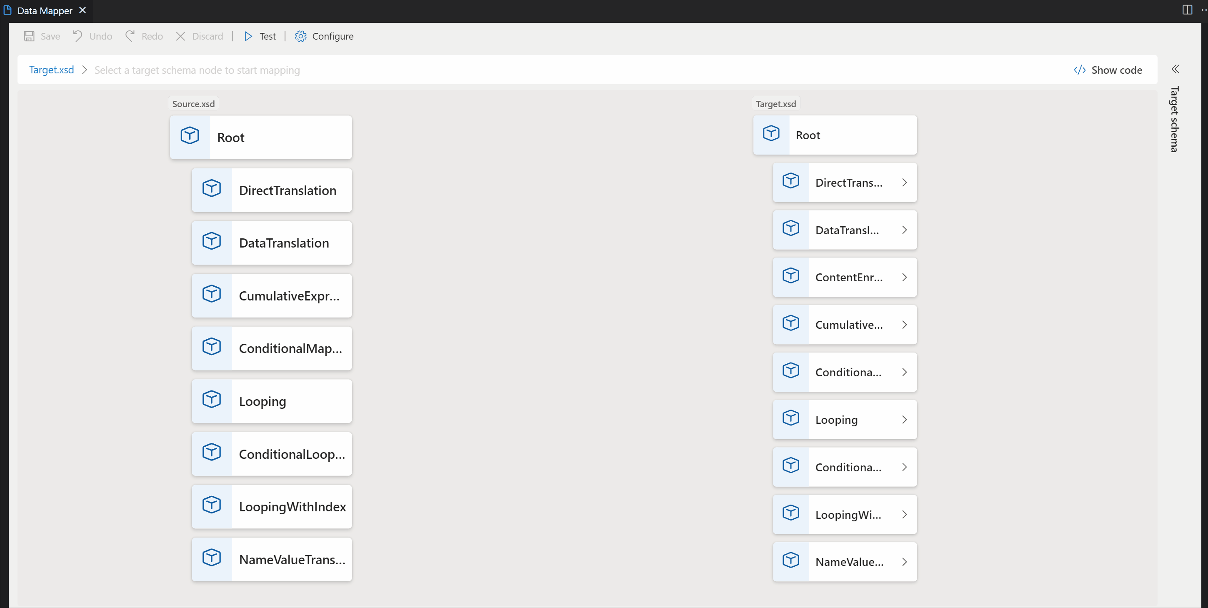1208x608 pixels.
Task: Run a test with the Test play icon
Action: click(248, 36)
